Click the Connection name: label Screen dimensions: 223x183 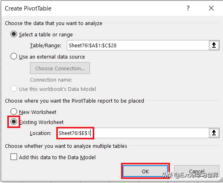point(51,80)
